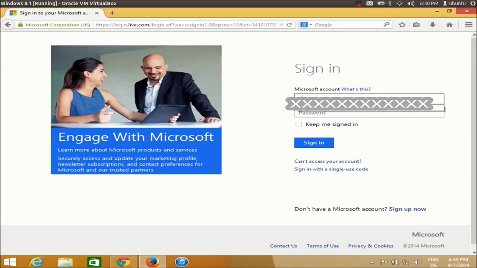This screenshot has height=268, width=477.
Task: Open the URL bar history dropdown arrow
Action: [281, 25]
